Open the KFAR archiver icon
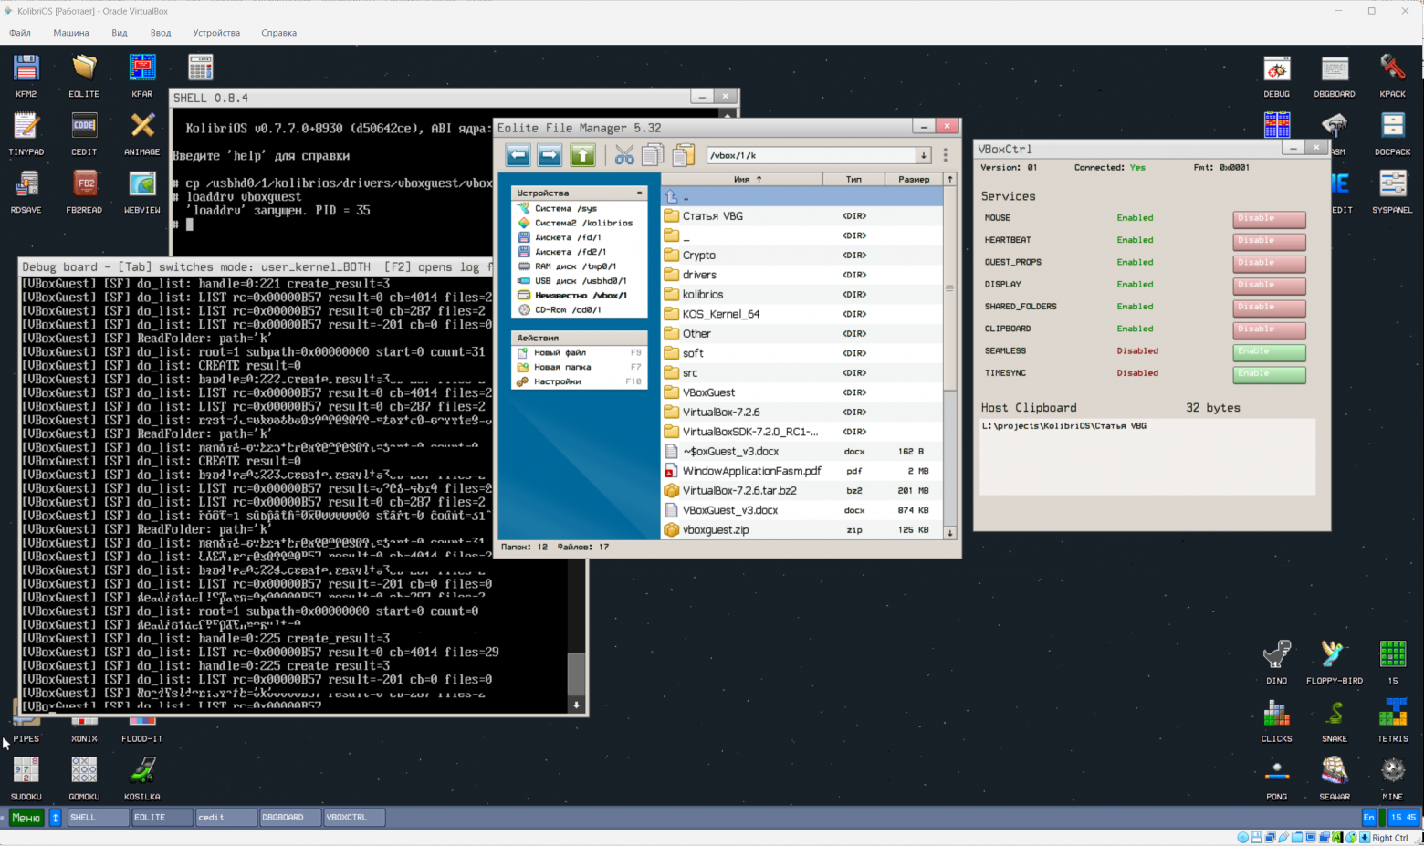The height and width of the screenshot is (846, 1424). (142, 75)
